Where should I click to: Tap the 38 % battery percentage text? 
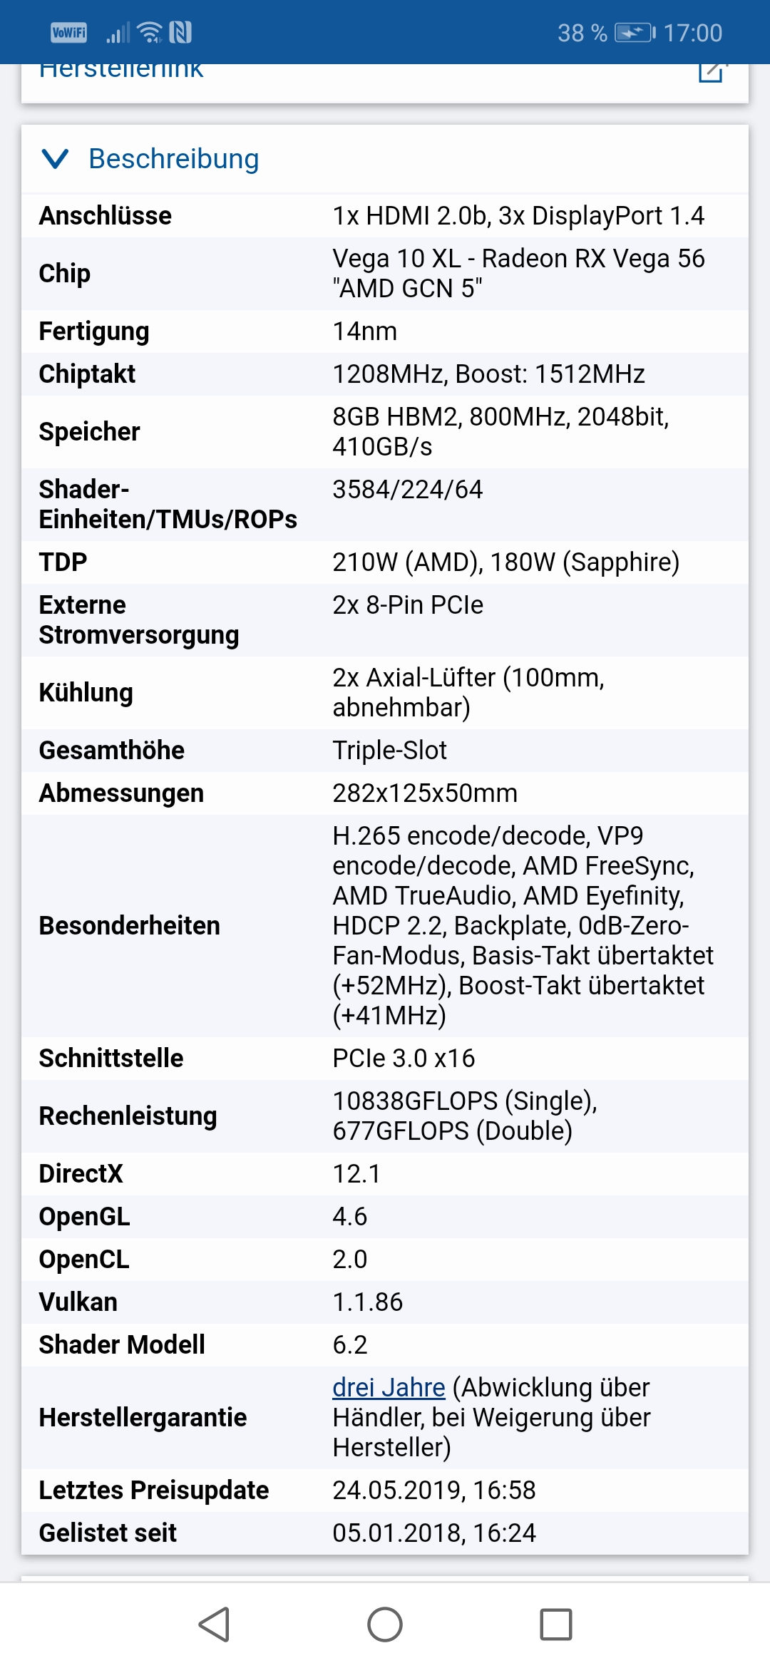582,33
